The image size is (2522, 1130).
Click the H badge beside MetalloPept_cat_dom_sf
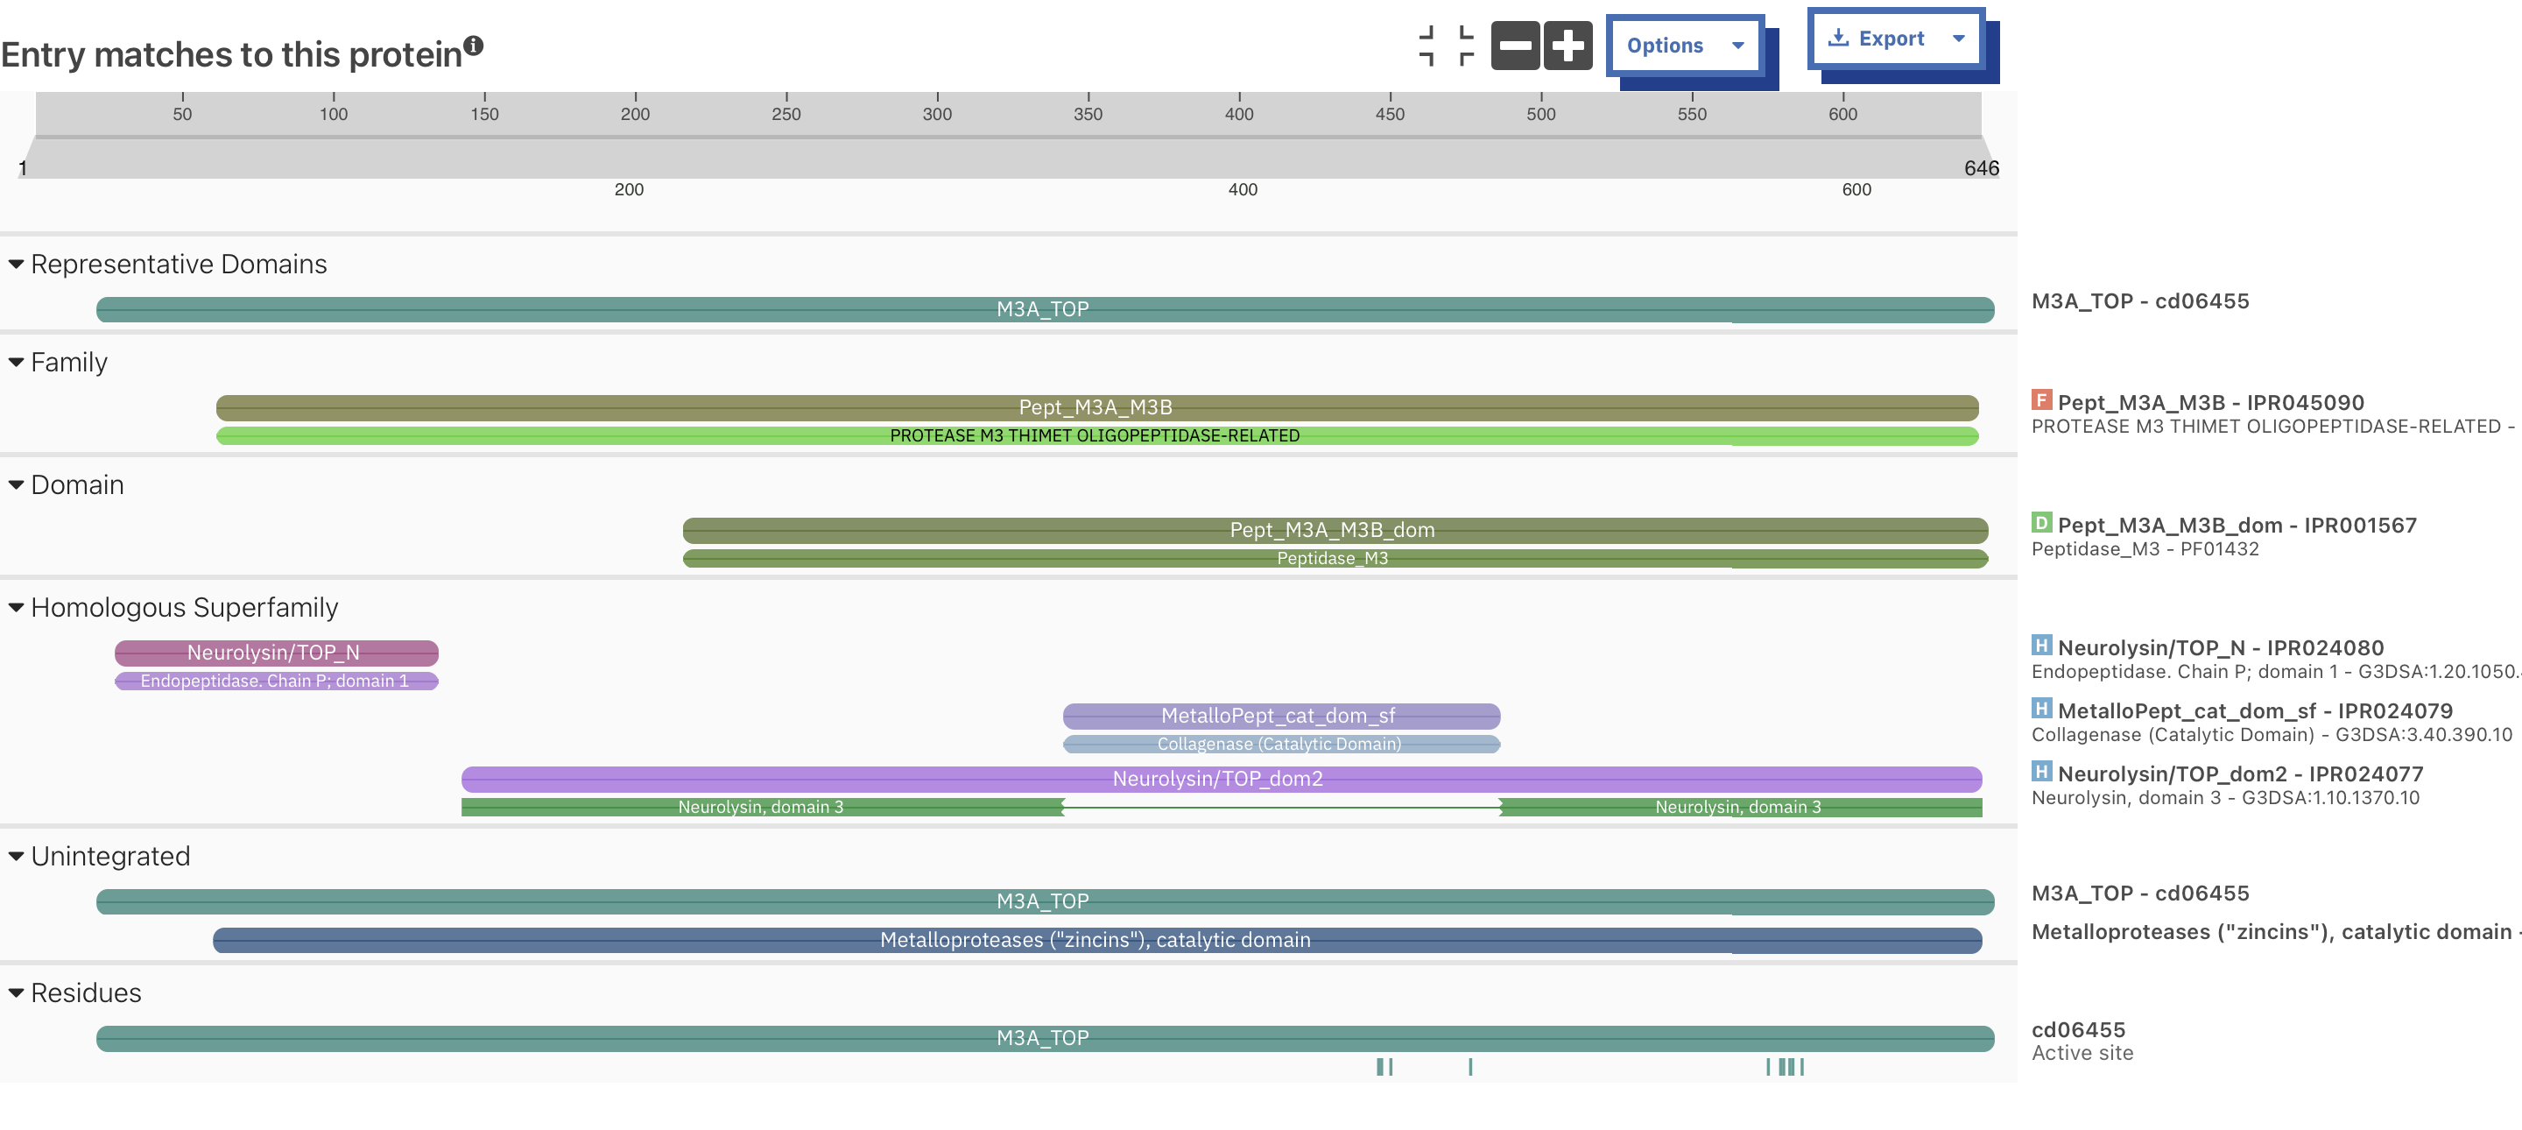tap(2041, 708)
